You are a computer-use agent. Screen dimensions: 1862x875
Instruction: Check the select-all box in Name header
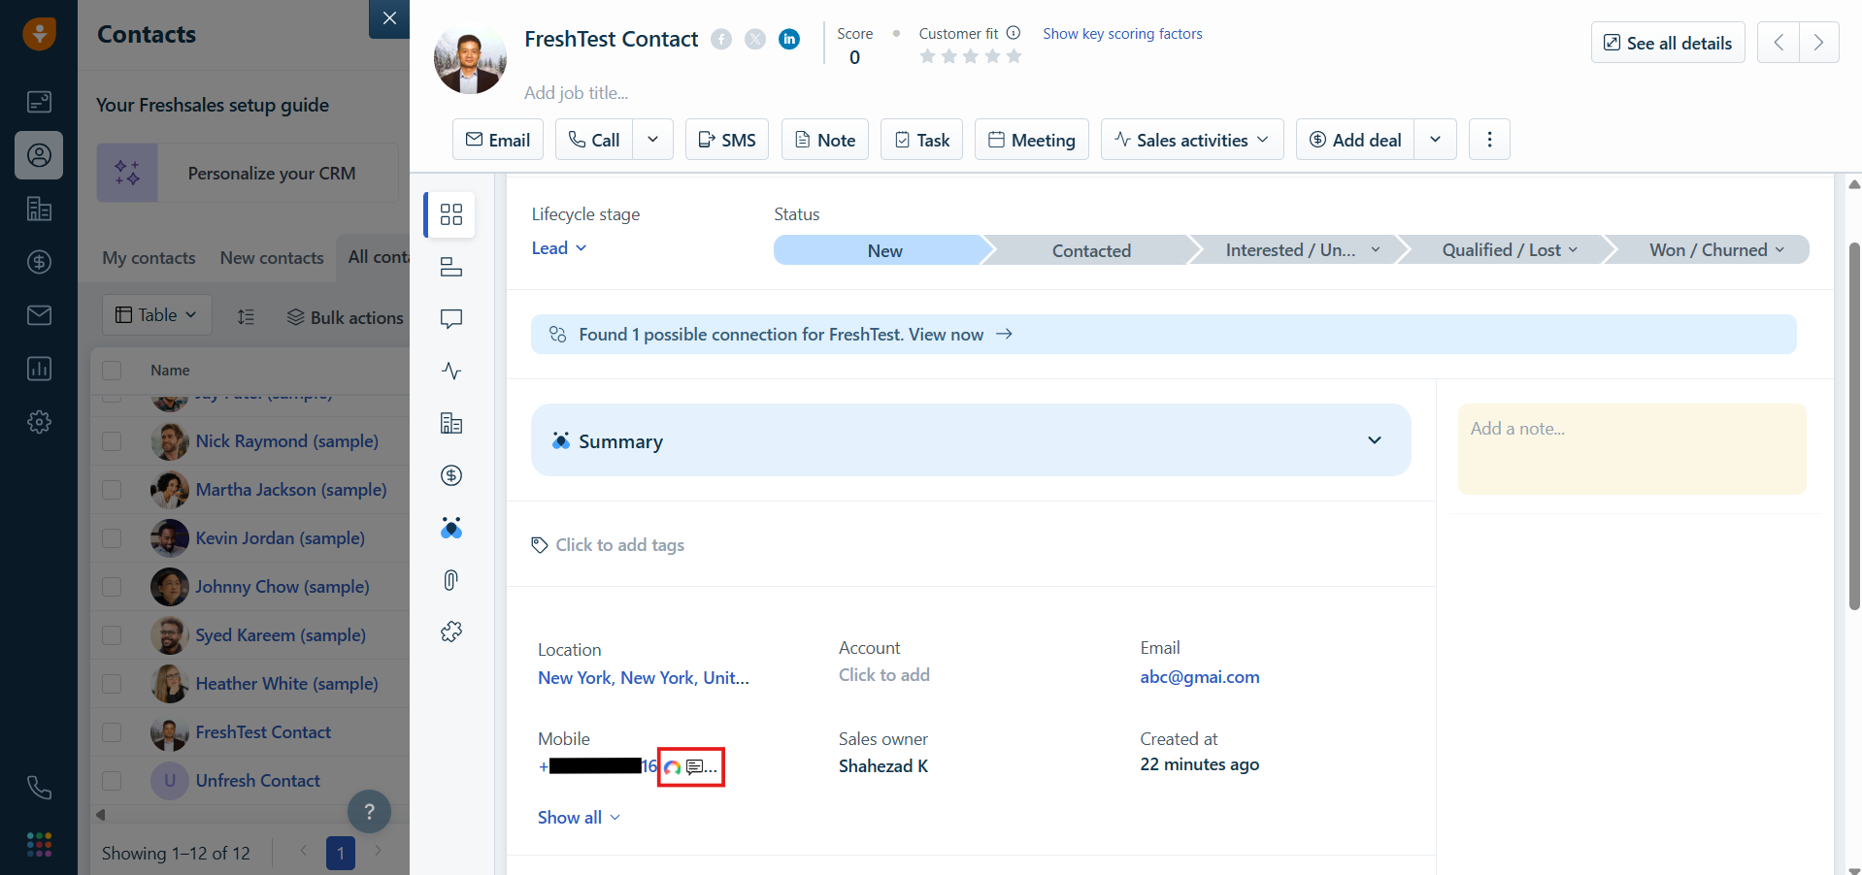point(112,371)
